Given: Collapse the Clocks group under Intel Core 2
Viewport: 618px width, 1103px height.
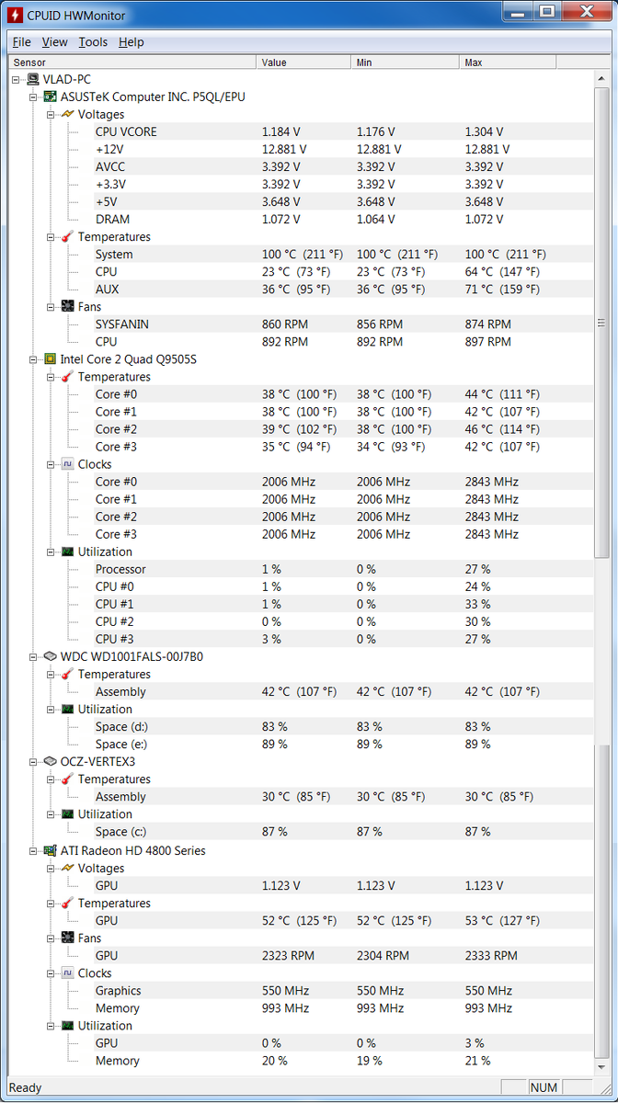Looking at the screenshot, I should point(51,465).
